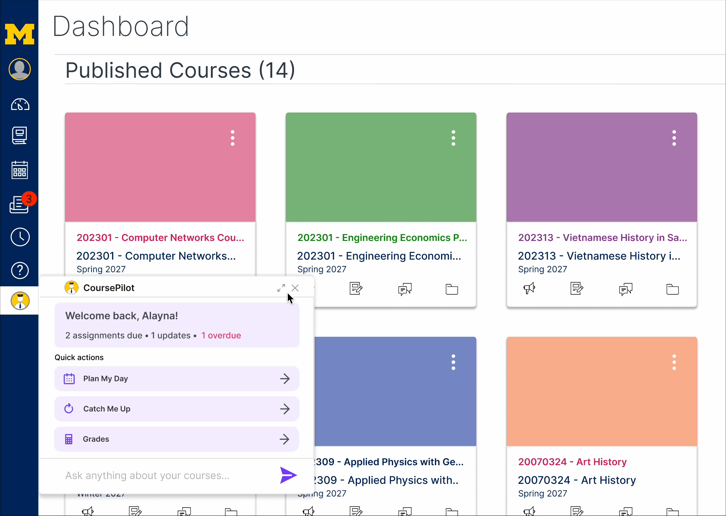Open options menu on Vietnamese History card

(674, 138)
